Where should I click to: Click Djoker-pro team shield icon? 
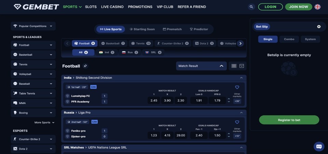[x=67, y=137]
